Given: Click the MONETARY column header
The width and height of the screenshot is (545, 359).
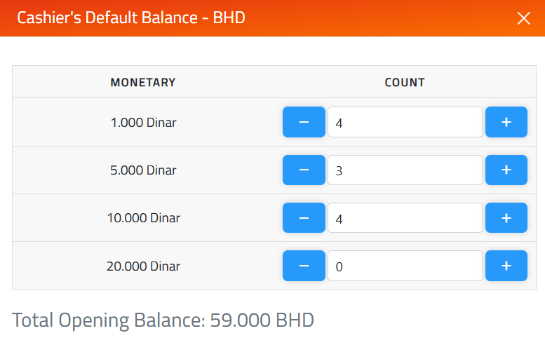Looking at the screenshot, I should pos(143,82).
